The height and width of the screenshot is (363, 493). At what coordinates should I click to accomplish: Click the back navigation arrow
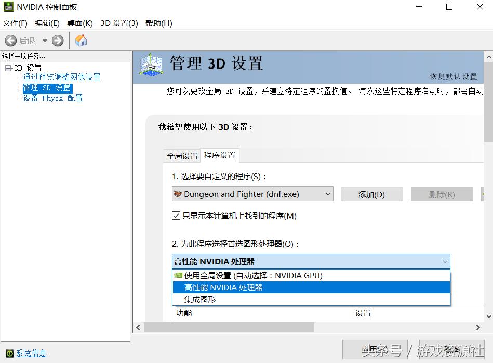11,40
